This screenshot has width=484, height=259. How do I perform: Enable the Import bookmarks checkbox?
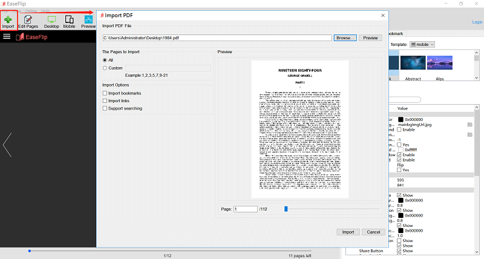(x=105, y=93)
